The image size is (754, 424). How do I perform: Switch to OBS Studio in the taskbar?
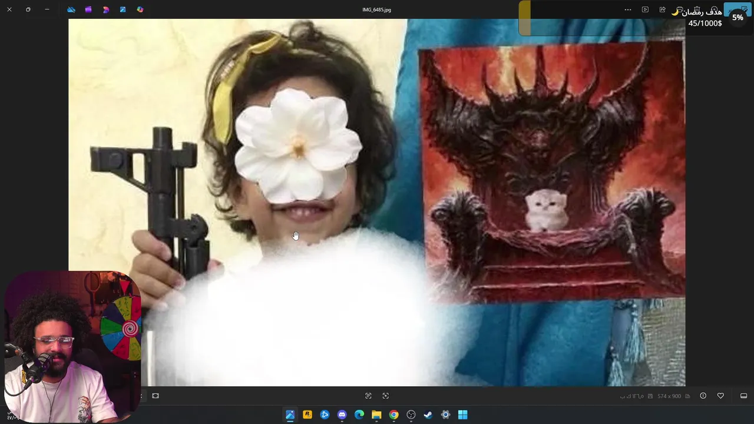coord(411,415)
